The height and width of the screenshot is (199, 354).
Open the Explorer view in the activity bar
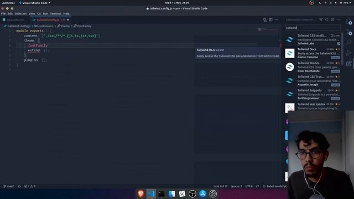tap(349, 22)
